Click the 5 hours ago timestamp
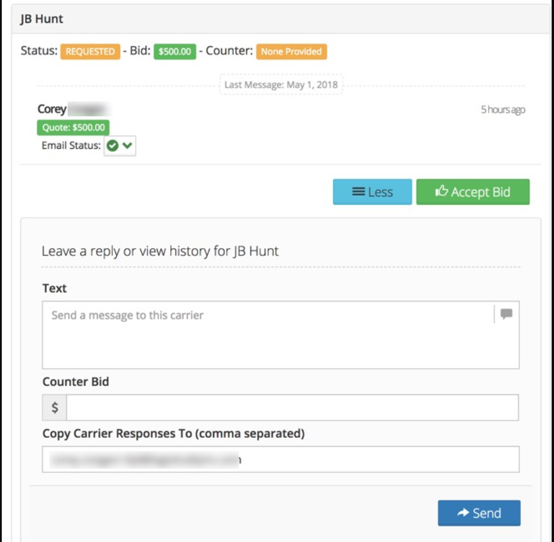Screen dimensions: 554x542 (x=503, y=110)
